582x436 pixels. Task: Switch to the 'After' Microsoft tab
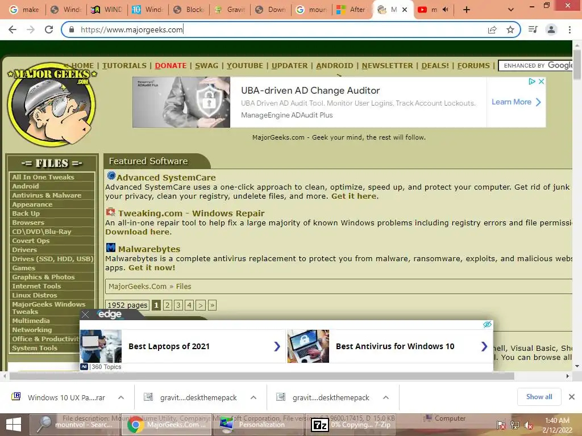[x=351, y=10]
